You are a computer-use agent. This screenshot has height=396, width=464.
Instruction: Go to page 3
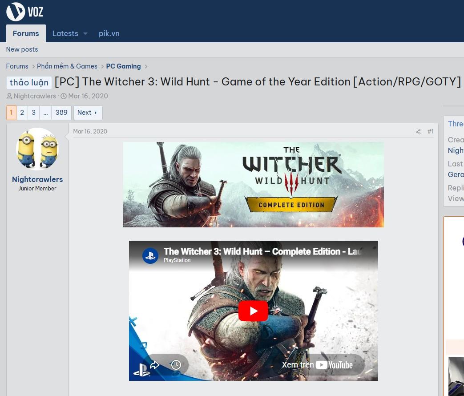(33, 113)
